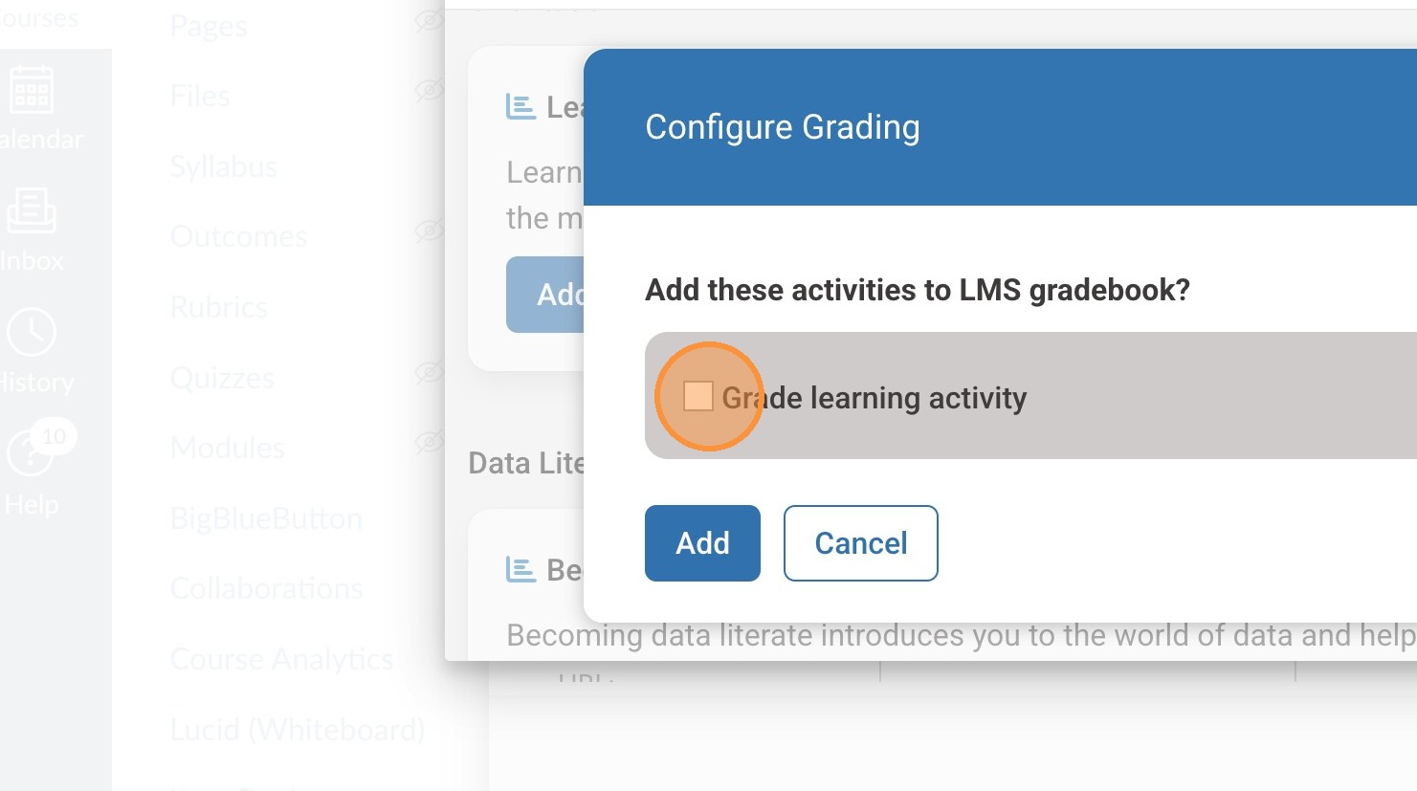Navigate to Collaborations
Screen dimensions: 1417x791
[266, 588]
